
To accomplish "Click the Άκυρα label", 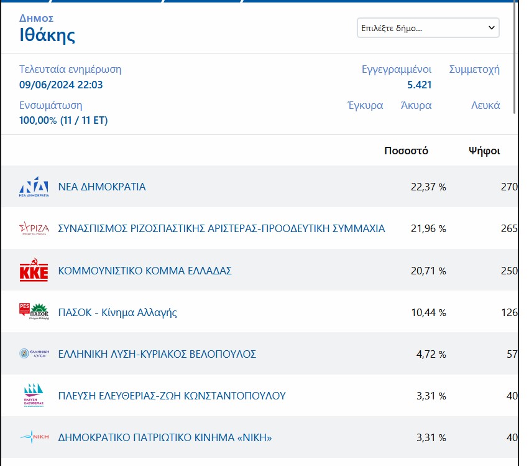I will [x=416, y=105].
